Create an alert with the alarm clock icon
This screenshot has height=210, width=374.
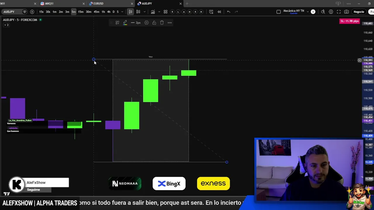[211, 12]
